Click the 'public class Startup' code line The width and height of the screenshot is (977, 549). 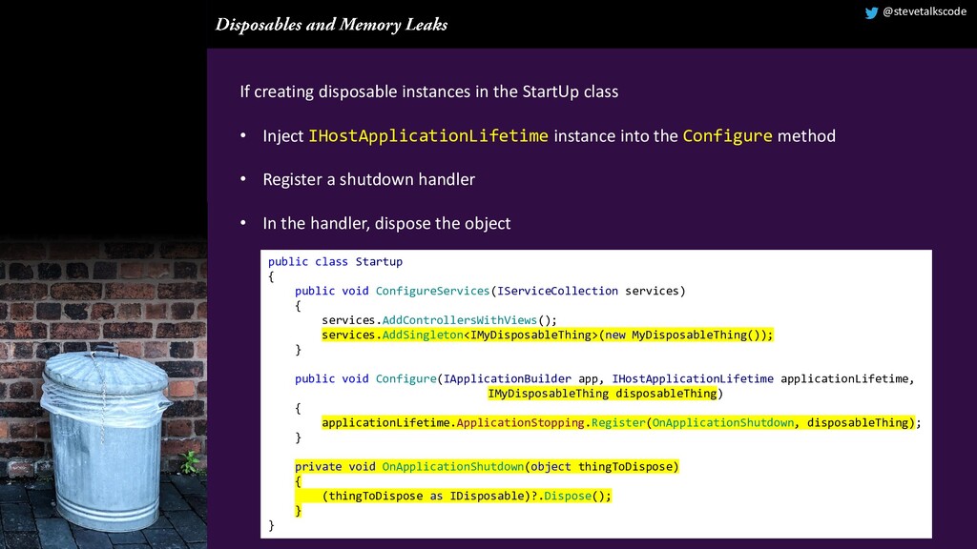point(335,261)
